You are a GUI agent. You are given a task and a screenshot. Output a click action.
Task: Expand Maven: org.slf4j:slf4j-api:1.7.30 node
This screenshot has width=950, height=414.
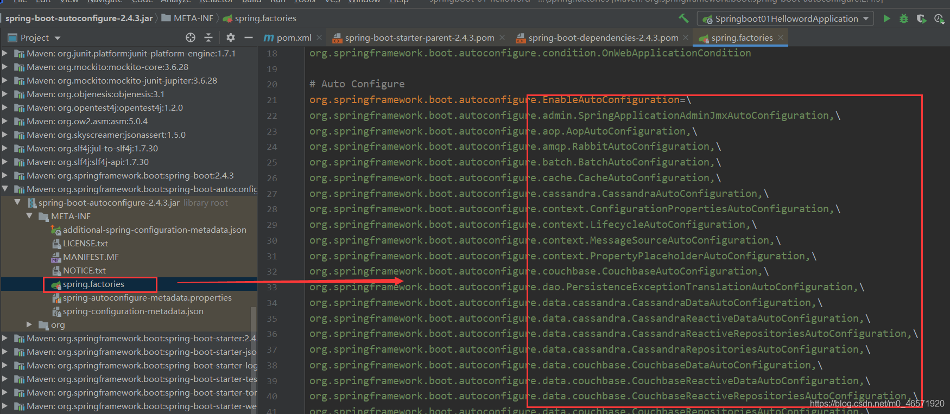[5, 162]
